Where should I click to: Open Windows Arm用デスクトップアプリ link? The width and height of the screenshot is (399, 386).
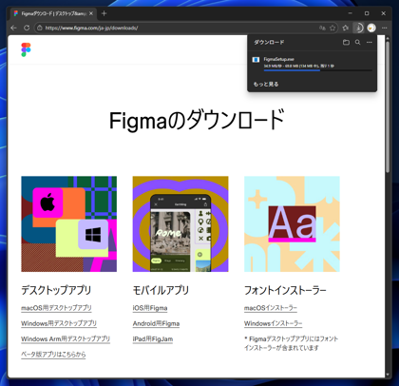(x=66, y=338)
